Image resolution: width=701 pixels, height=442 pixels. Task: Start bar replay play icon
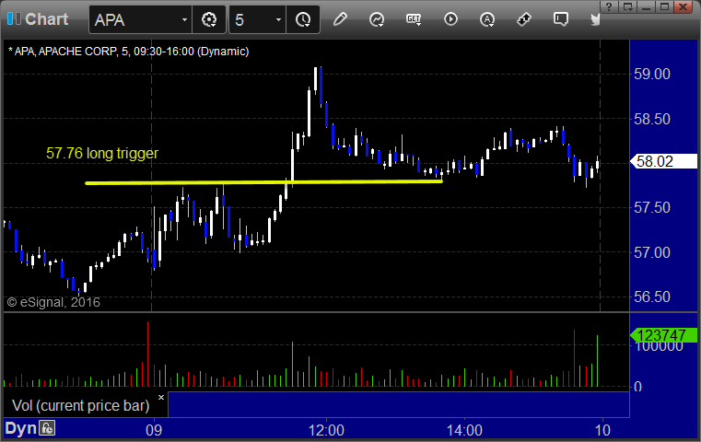pos(450,19)
